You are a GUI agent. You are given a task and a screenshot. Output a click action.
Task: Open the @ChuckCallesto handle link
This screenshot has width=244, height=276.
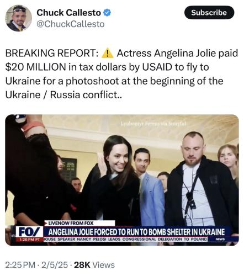(x=71, y=24)
